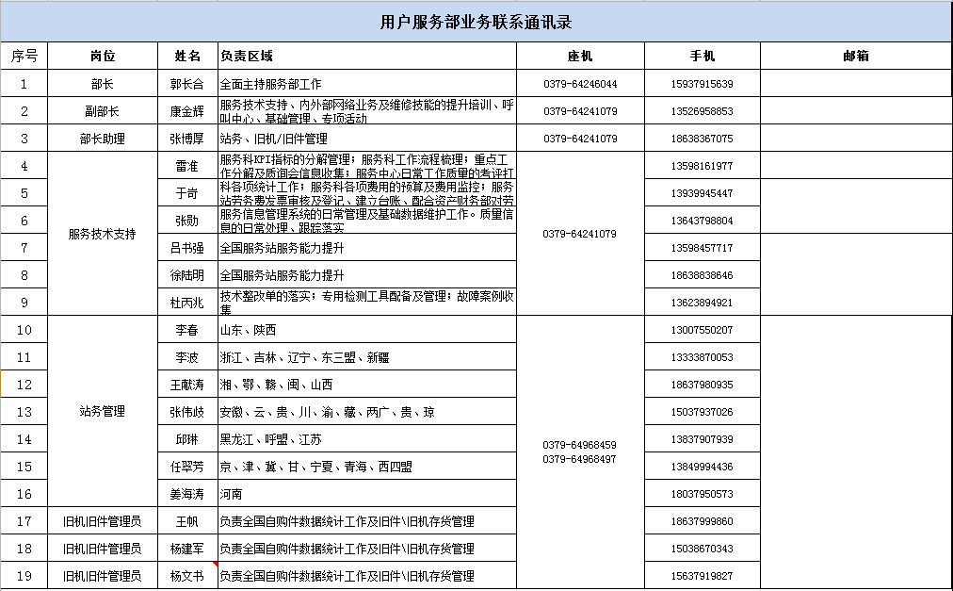
Task: Click the 手机 column header cell
Action: (702, 56)
